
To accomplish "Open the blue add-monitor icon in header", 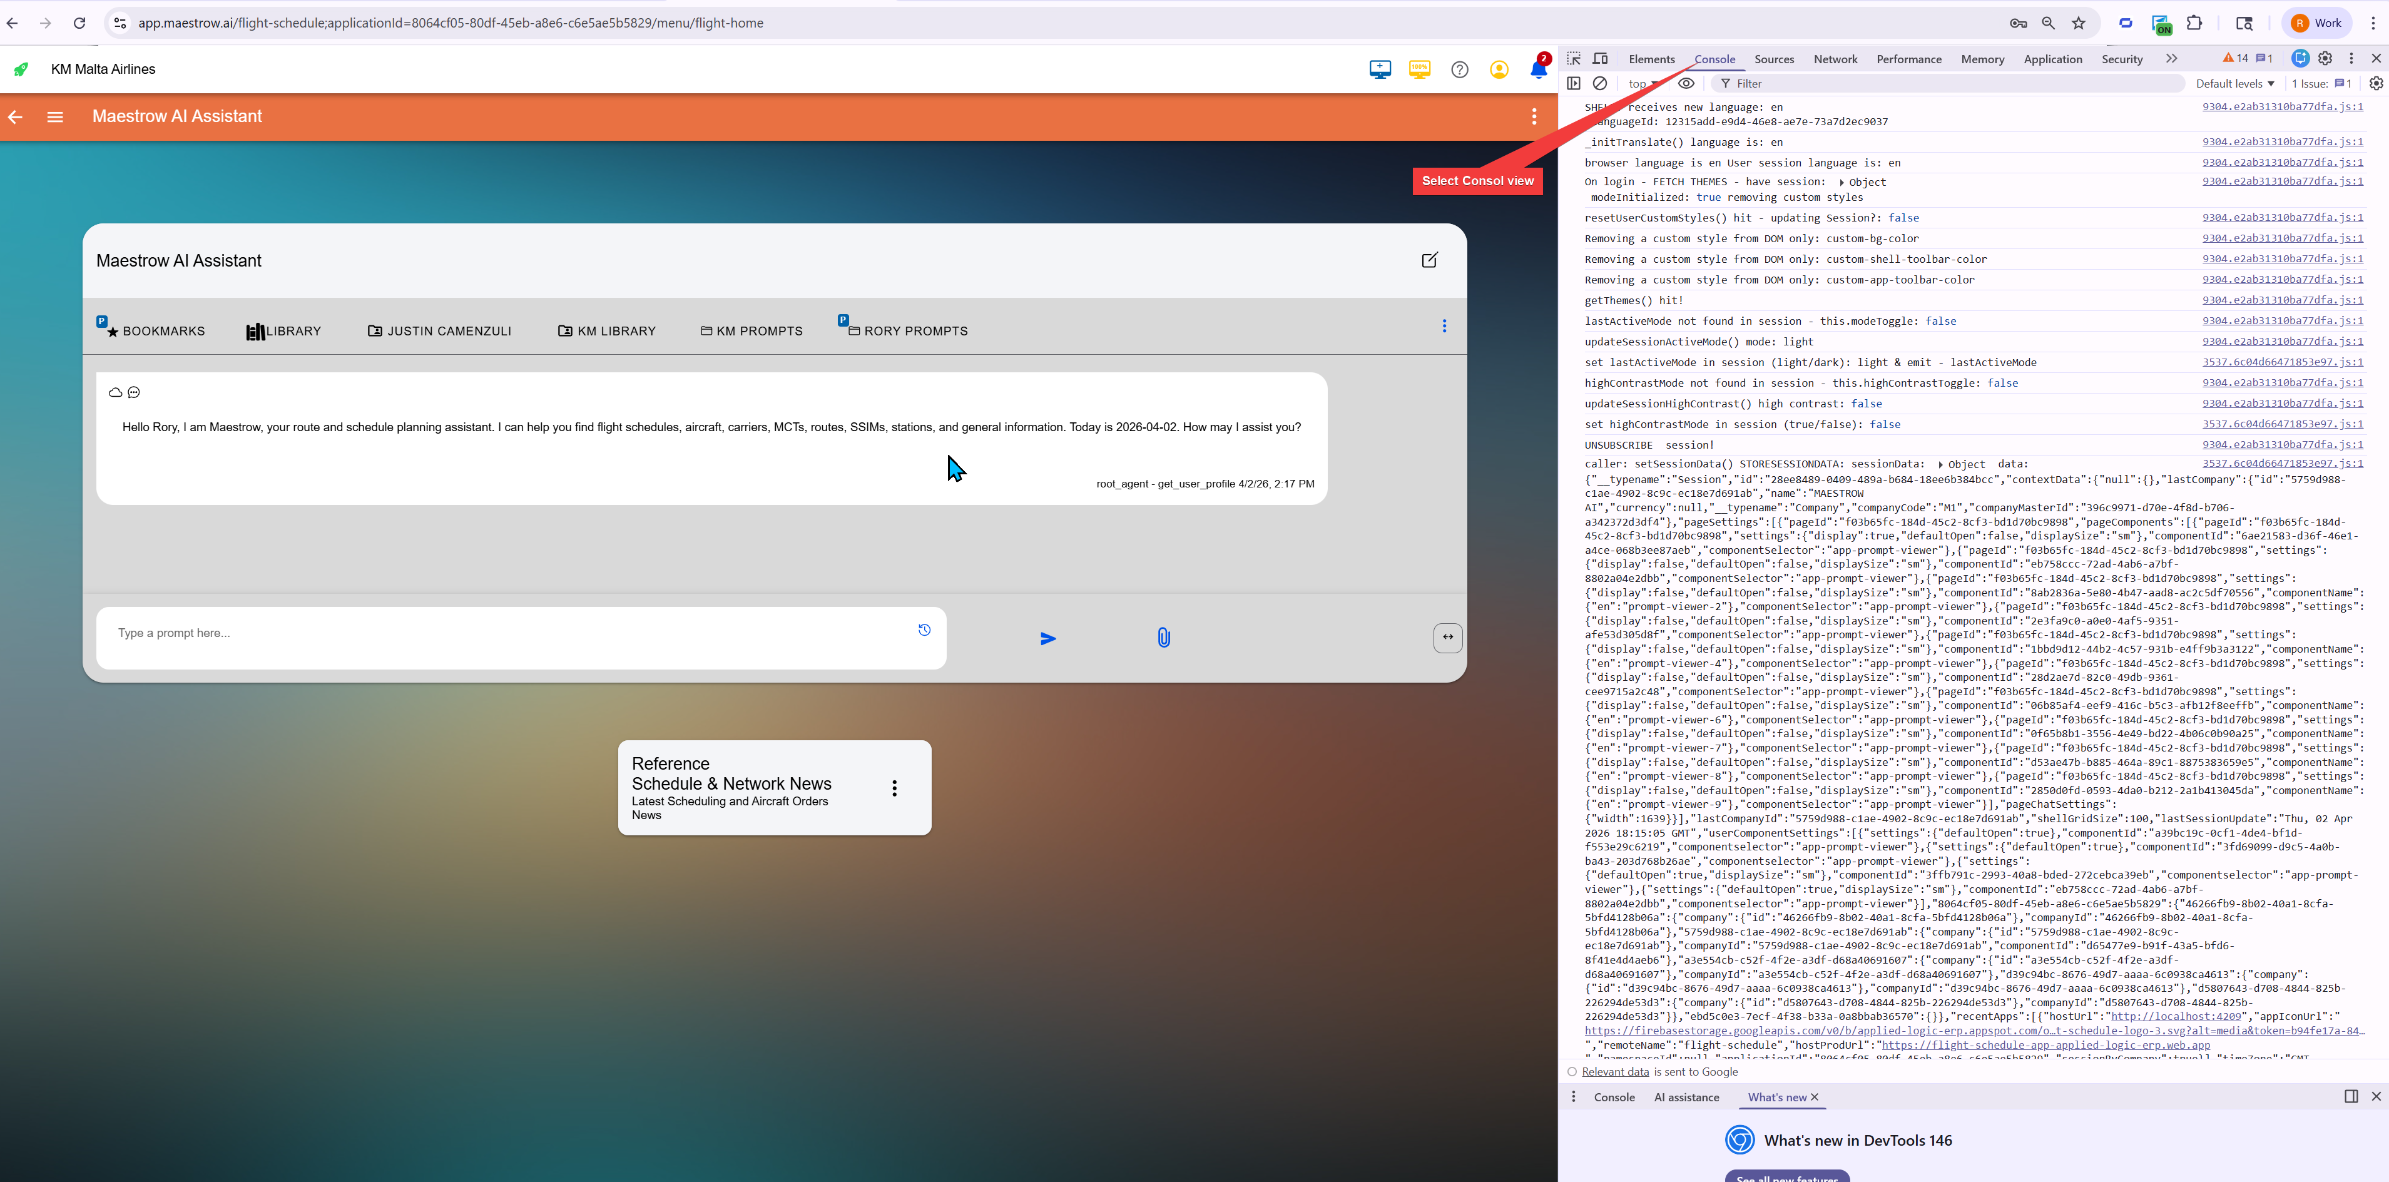I will 1380,69.
